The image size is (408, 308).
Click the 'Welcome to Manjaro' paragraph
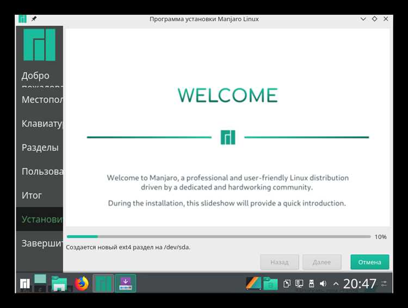click(228, 183)
